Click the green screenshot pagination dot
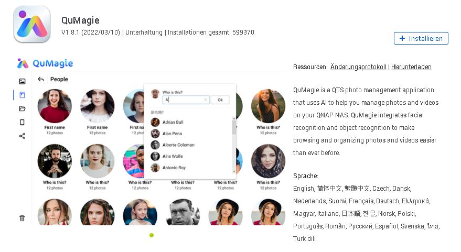Viewport: 461px width, 252px height. click(x=152, y=235)
